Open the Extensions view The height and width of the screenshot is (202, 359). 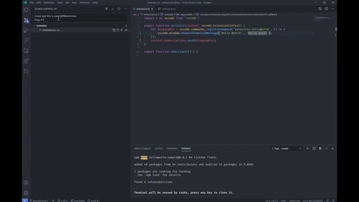[26, 61]
